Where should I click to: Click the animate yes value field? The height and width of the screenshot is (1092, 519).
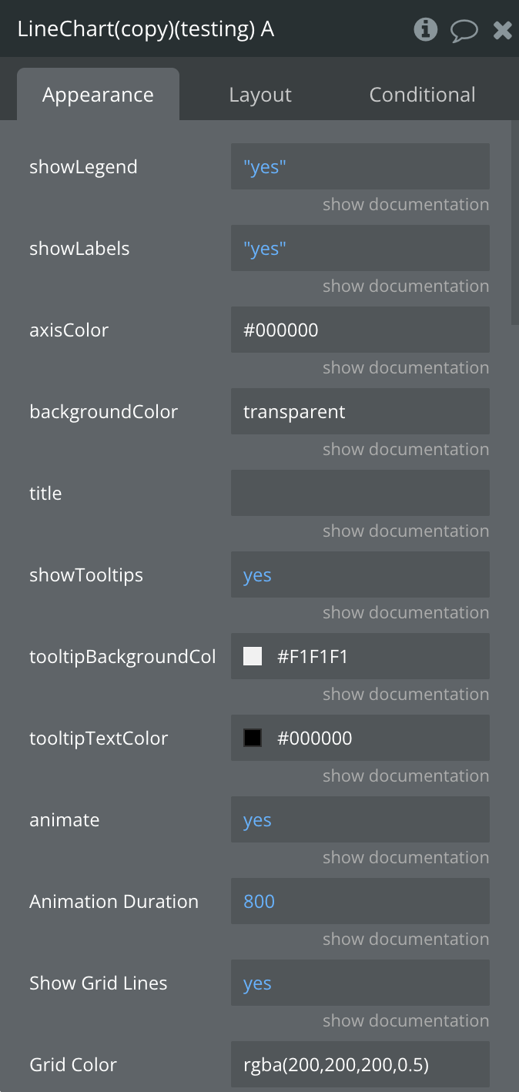[360, 819]
